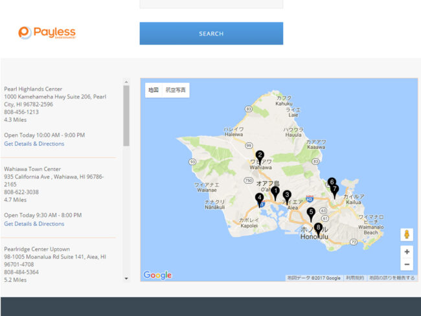This screenshot has width=421, height=316.
Task: Click the store list scrollbar thumb
Action: pyautogui.click(x=126, y=107)
